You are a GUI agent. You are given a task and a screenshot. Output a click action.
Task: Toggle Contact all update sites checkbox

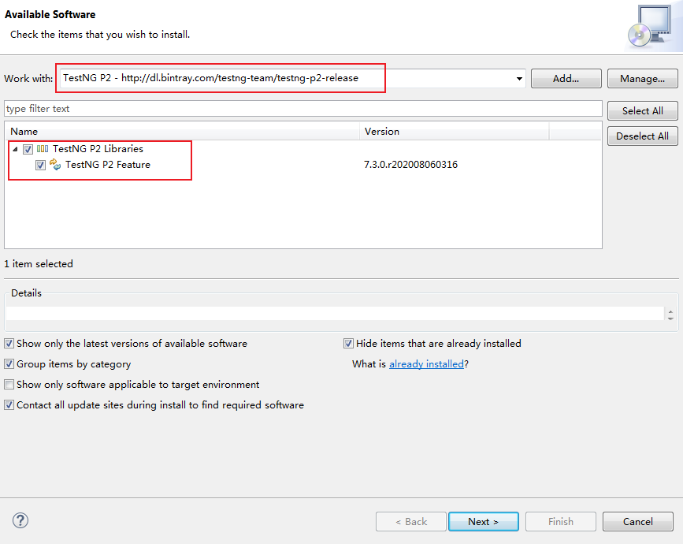9,405
